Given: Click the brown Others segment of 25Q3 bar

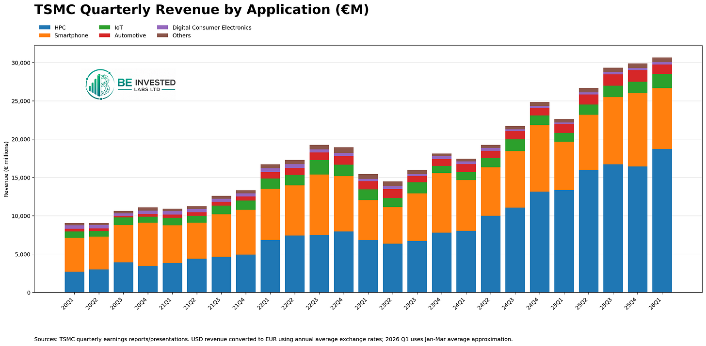Looking at the screenshot, I should point(613,70).
